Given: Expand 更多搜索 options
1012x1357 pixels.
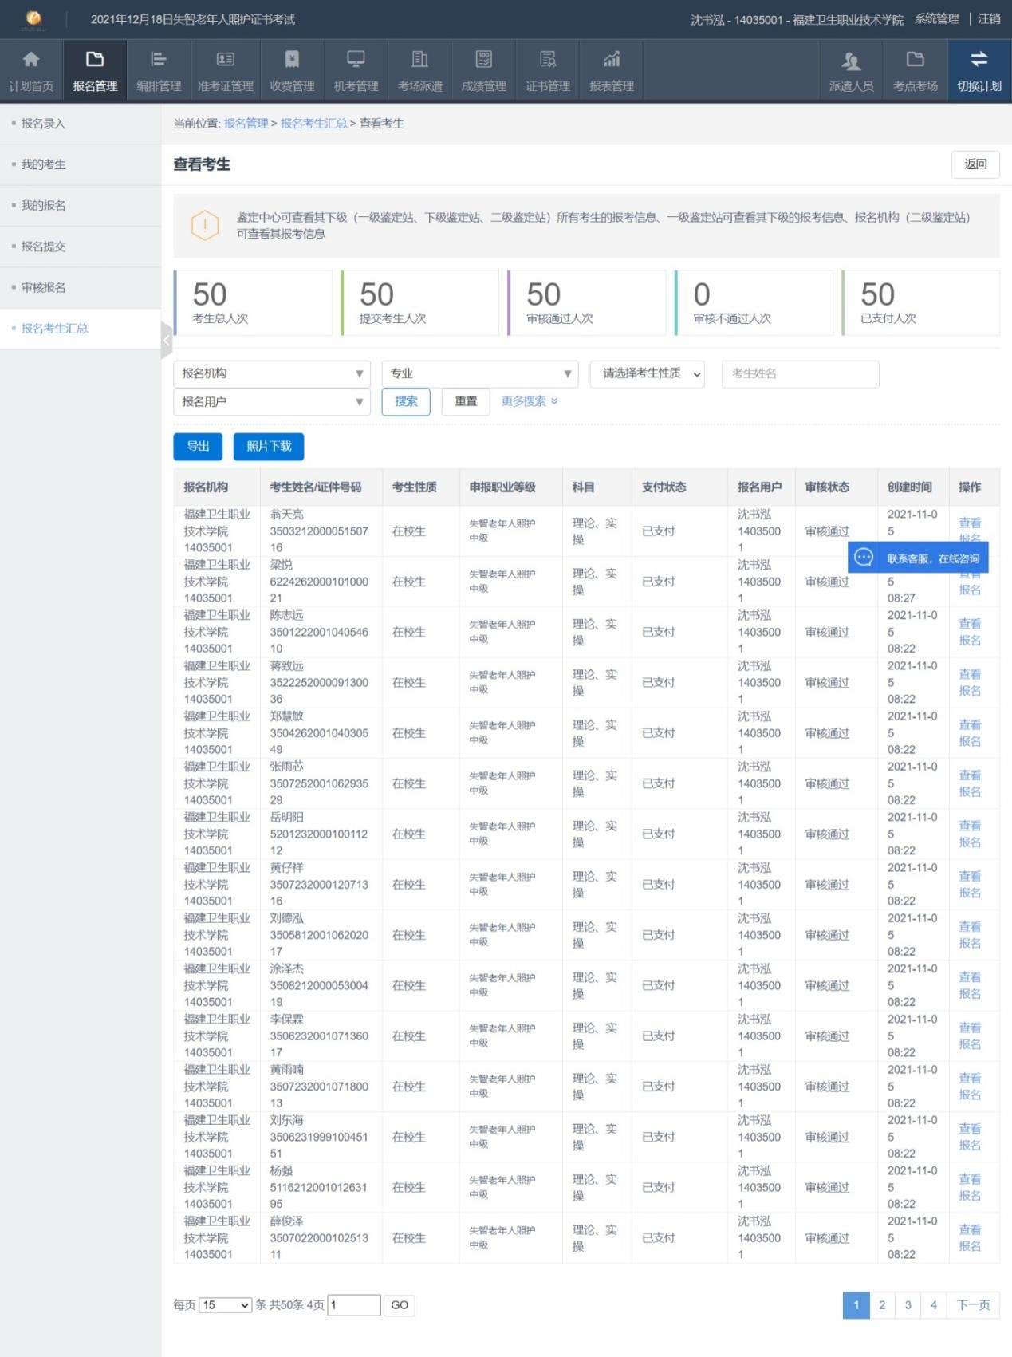Looking at the screenshot, I should click(x=529, y=401).
